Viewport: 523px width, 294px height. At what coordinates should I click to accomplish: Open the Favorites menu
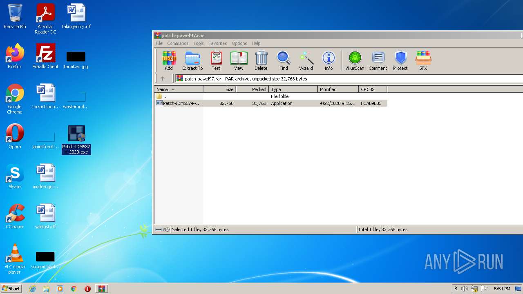218,43
